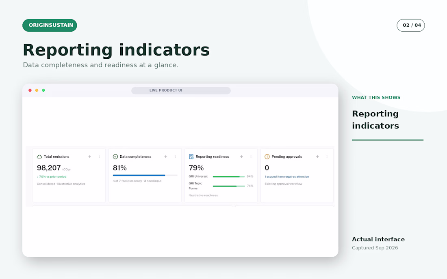Click the checkmark circle icon for Data completeness

(x=115, y=157)
